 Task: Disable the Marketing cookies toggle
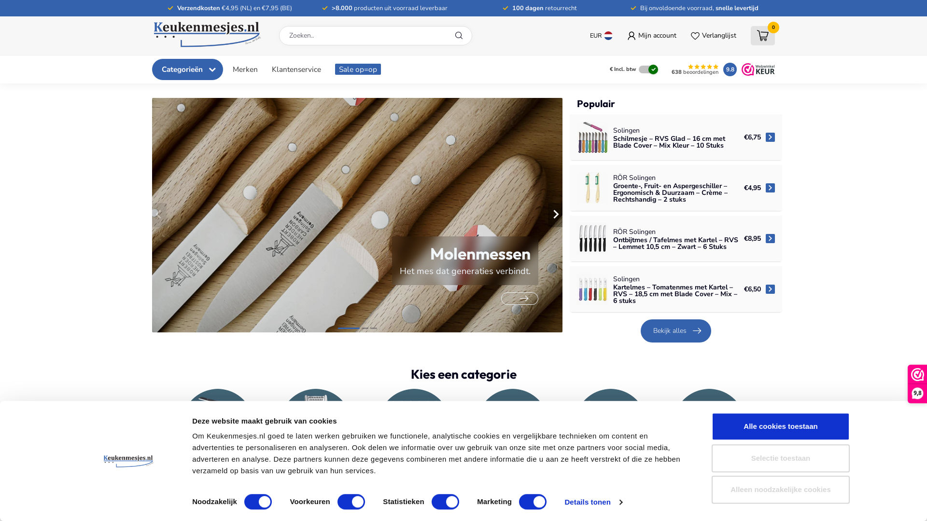click(533, 502)
